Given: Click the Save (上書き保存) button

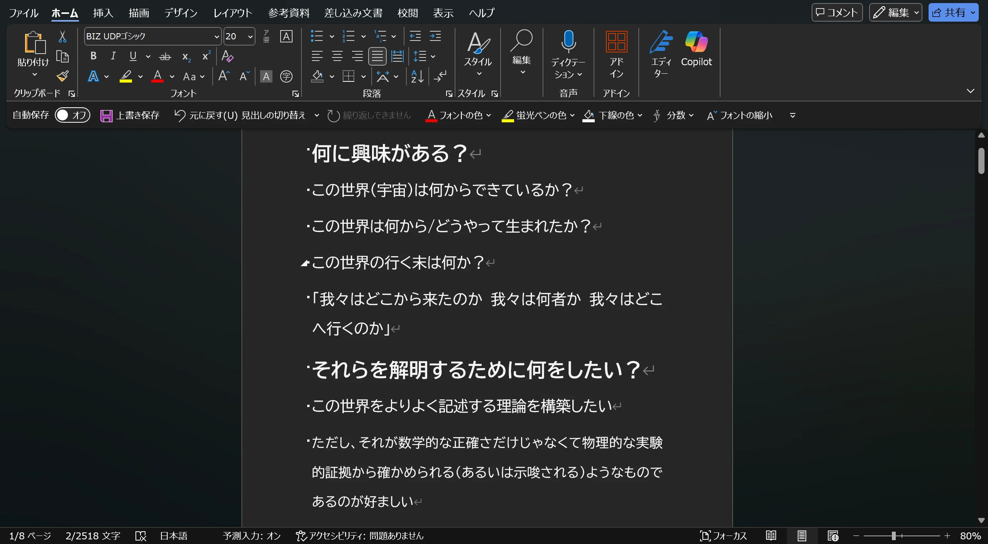Looking at the screenshot, I should click(130, 115).
